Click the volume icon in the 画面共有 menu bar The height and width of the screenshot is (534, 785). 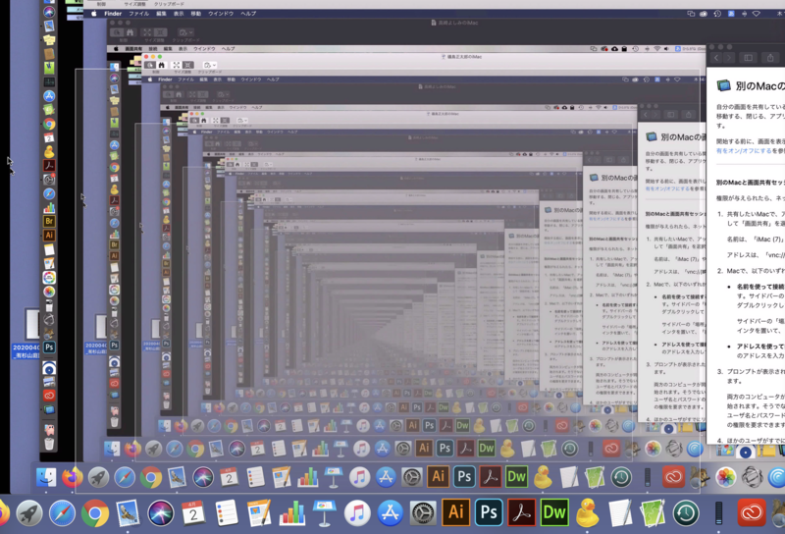[x=666, y=49]
